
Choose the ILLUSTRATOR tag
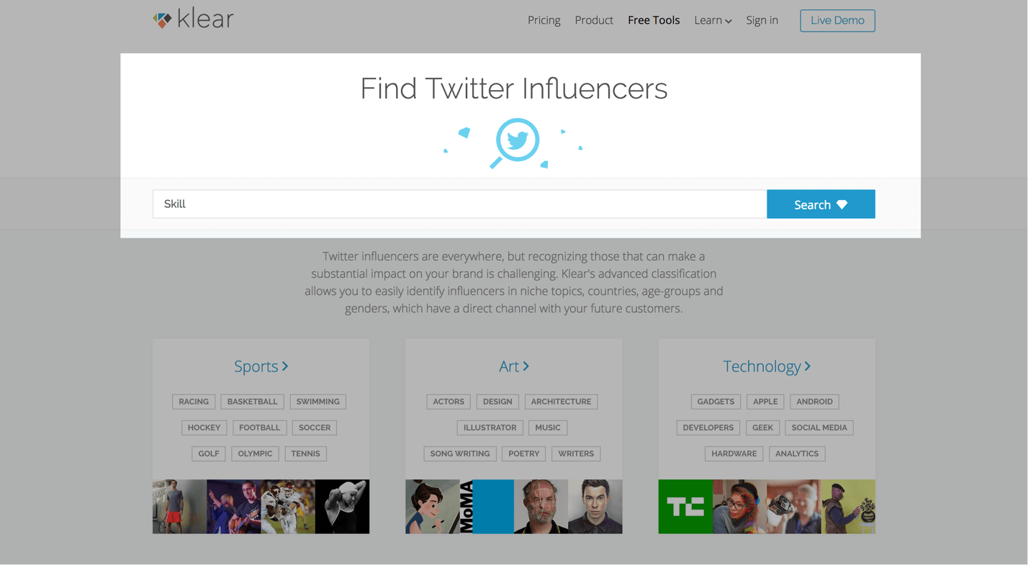pos(490,428)
